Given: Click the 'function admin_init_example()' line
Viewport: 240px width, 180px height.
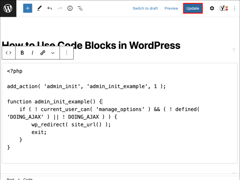Looking at the screenshot, I should point(55,102).
